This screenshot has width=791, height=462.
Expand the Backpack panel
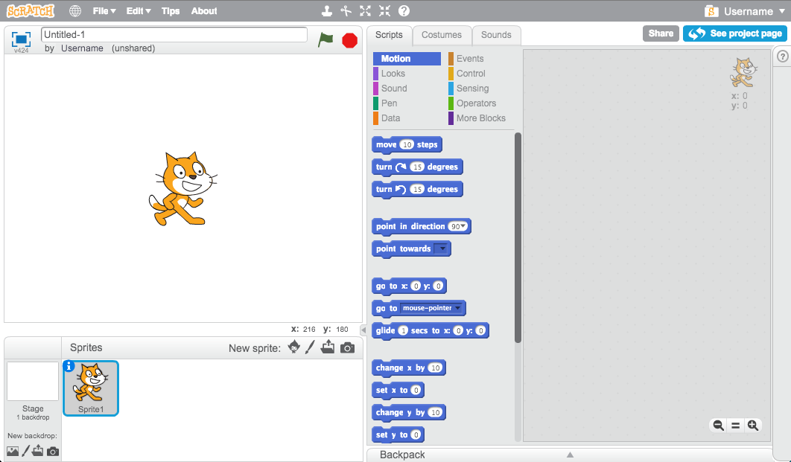click(570, 454)
